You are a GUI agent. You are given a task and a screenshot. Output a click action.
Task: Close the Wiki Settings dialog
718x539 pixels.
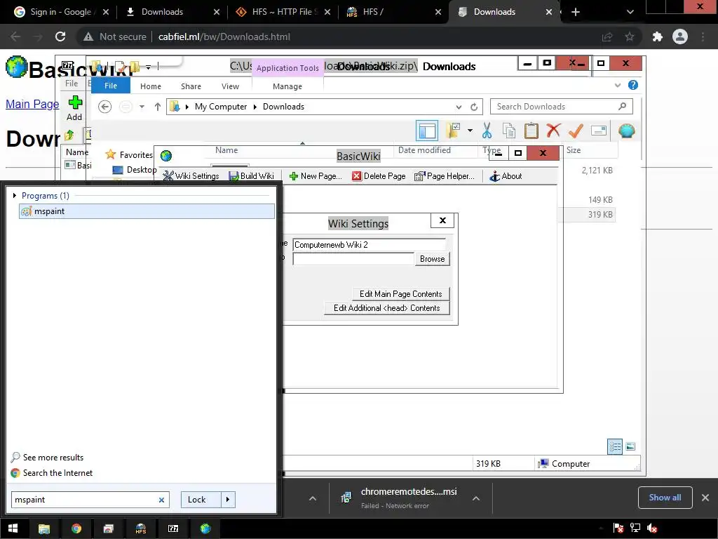pyautogui.click(x=442, y=220)
